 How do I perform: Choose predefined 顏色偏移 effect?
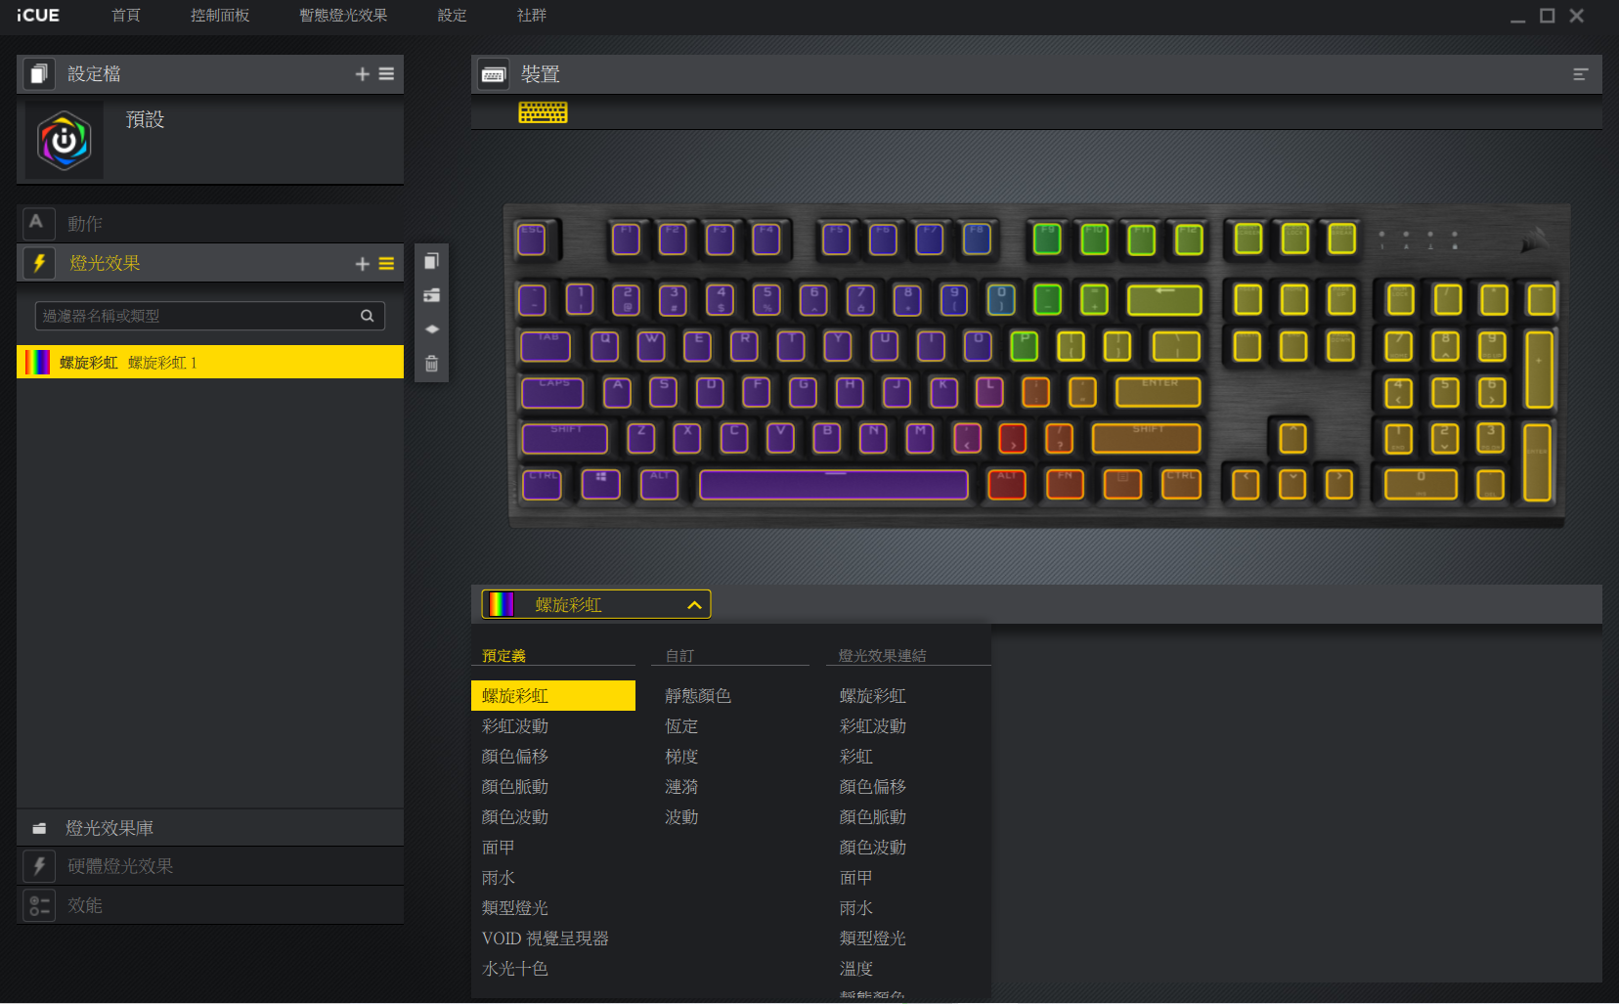515,757
